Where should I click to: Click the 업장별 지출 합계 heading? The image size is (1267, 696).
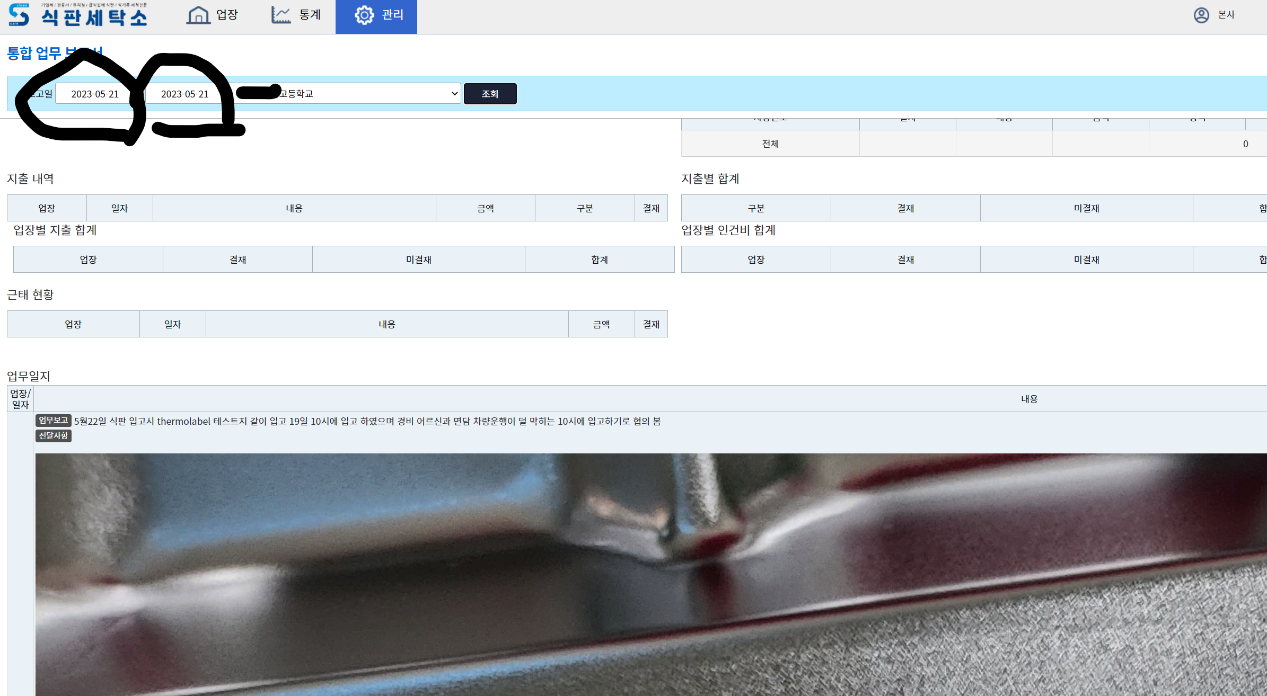[55, 230]
